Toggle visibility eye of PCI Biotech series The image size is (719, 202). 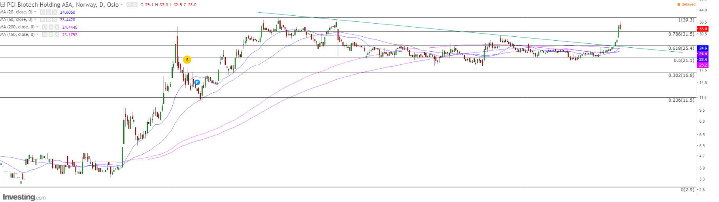[129, 5]
